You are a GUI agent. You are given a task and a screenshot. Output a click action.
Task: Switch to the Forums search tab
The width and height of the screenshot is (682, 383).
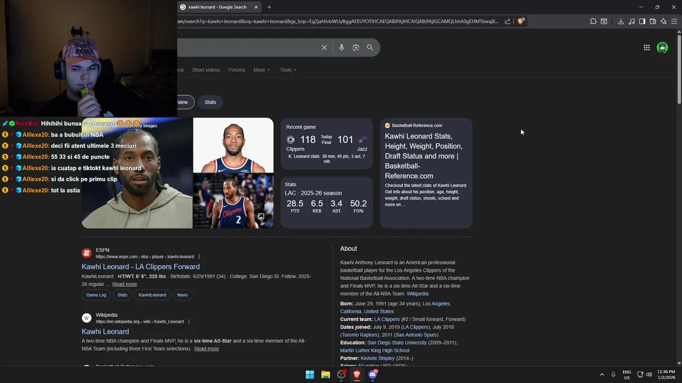(237, 70)
